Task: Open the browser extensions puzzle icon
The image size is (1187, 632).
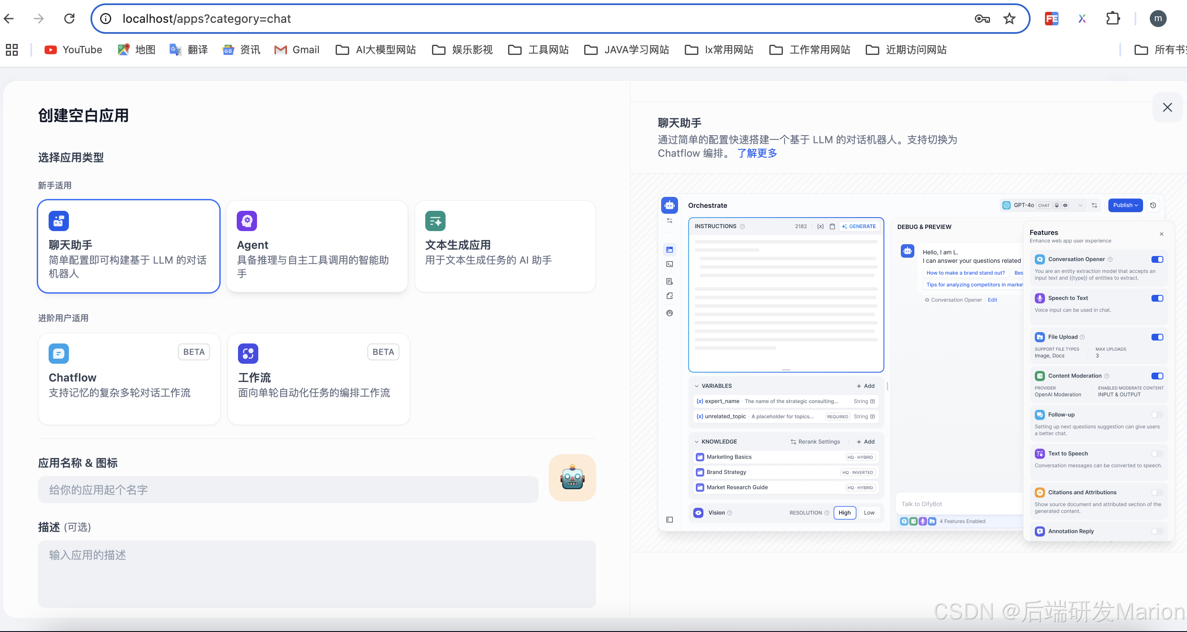Action: [x=1113, y=19]
